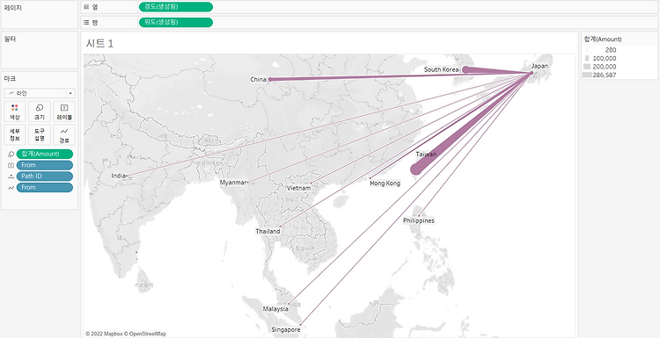Select the thick Taiwan line end mark

coord(416,169)
